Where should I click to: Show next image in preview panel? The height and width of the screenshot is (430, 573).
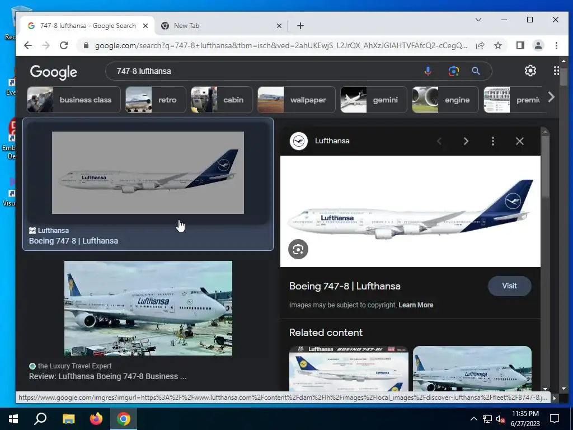(466, 141)
